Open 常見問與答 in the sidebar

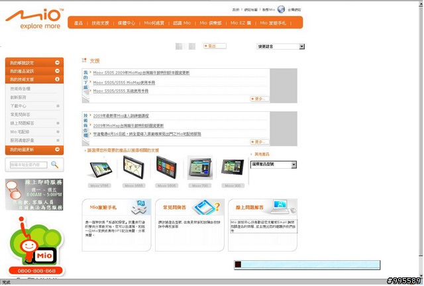point(21,115)
